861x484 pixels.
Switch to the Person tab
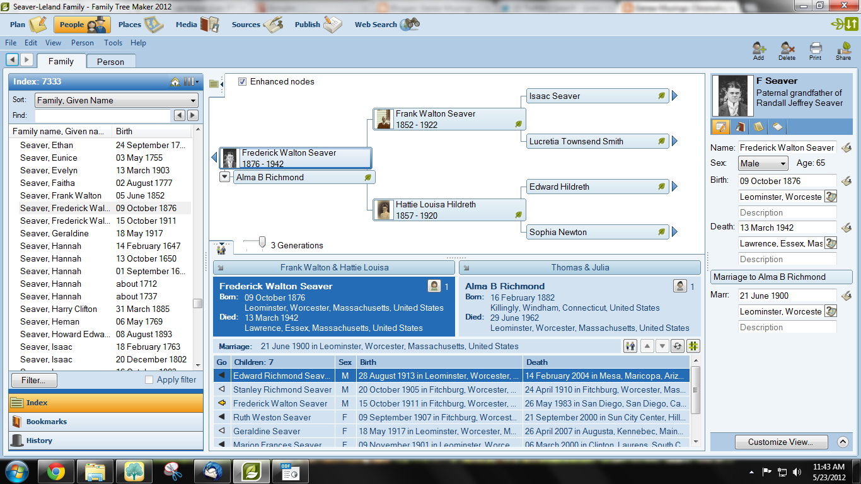point(110,62)
